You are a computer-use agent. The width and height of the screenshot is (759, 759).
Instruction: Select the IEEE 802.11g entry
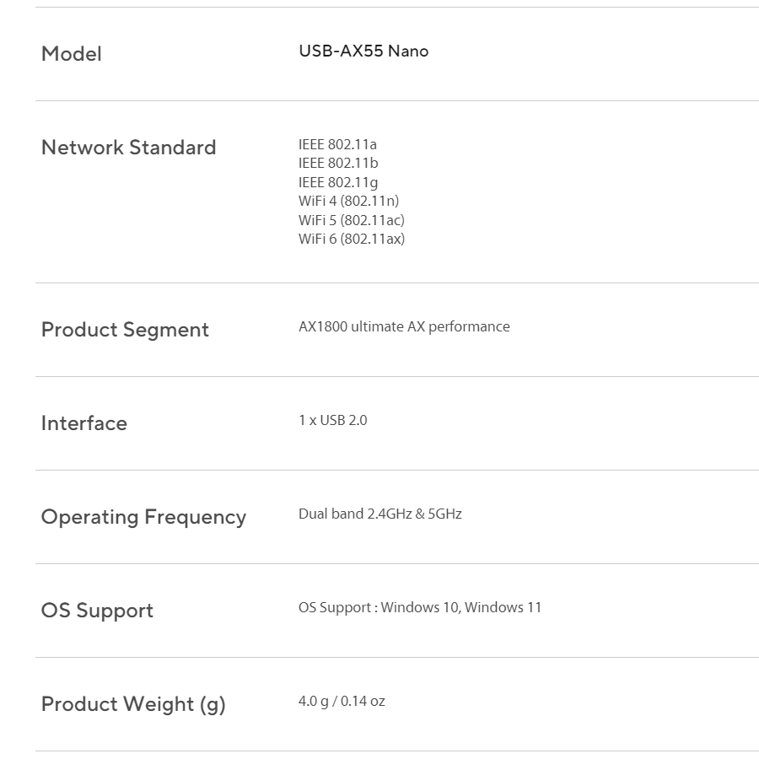[338, 182]
